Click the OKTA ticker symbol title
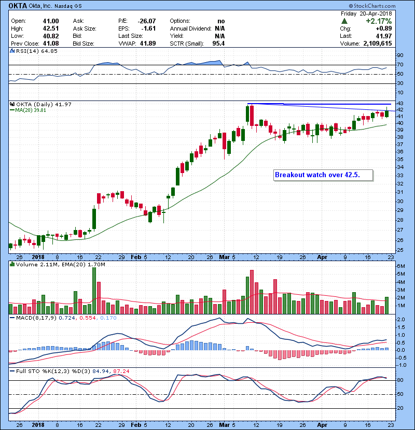The image size is (415, 430). click(x=18, y=6)
